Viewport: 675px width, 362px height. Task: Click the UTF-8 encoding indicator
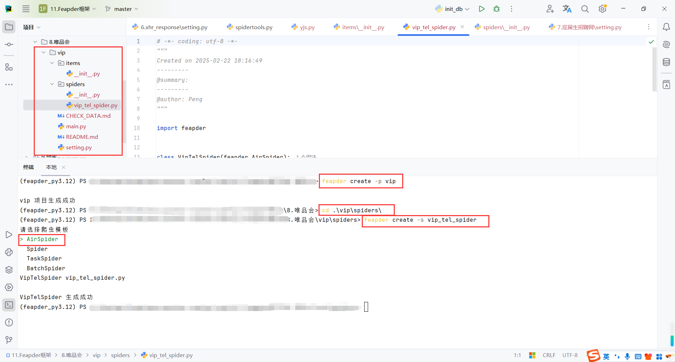coord(570,355)
